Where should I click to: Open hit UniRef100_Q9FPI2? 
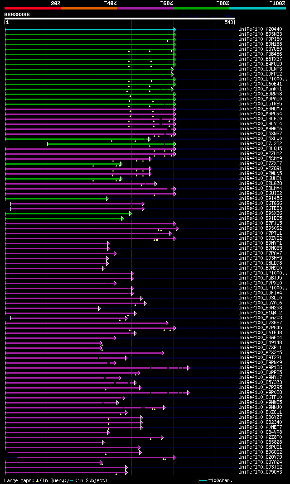click(260, 74)
